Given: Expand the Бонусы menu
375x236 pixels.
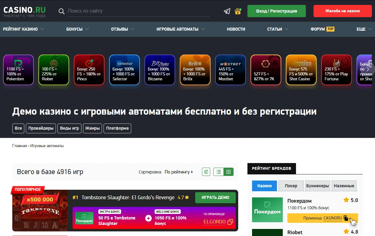Looking at the screenshot, I should point(77,29).
